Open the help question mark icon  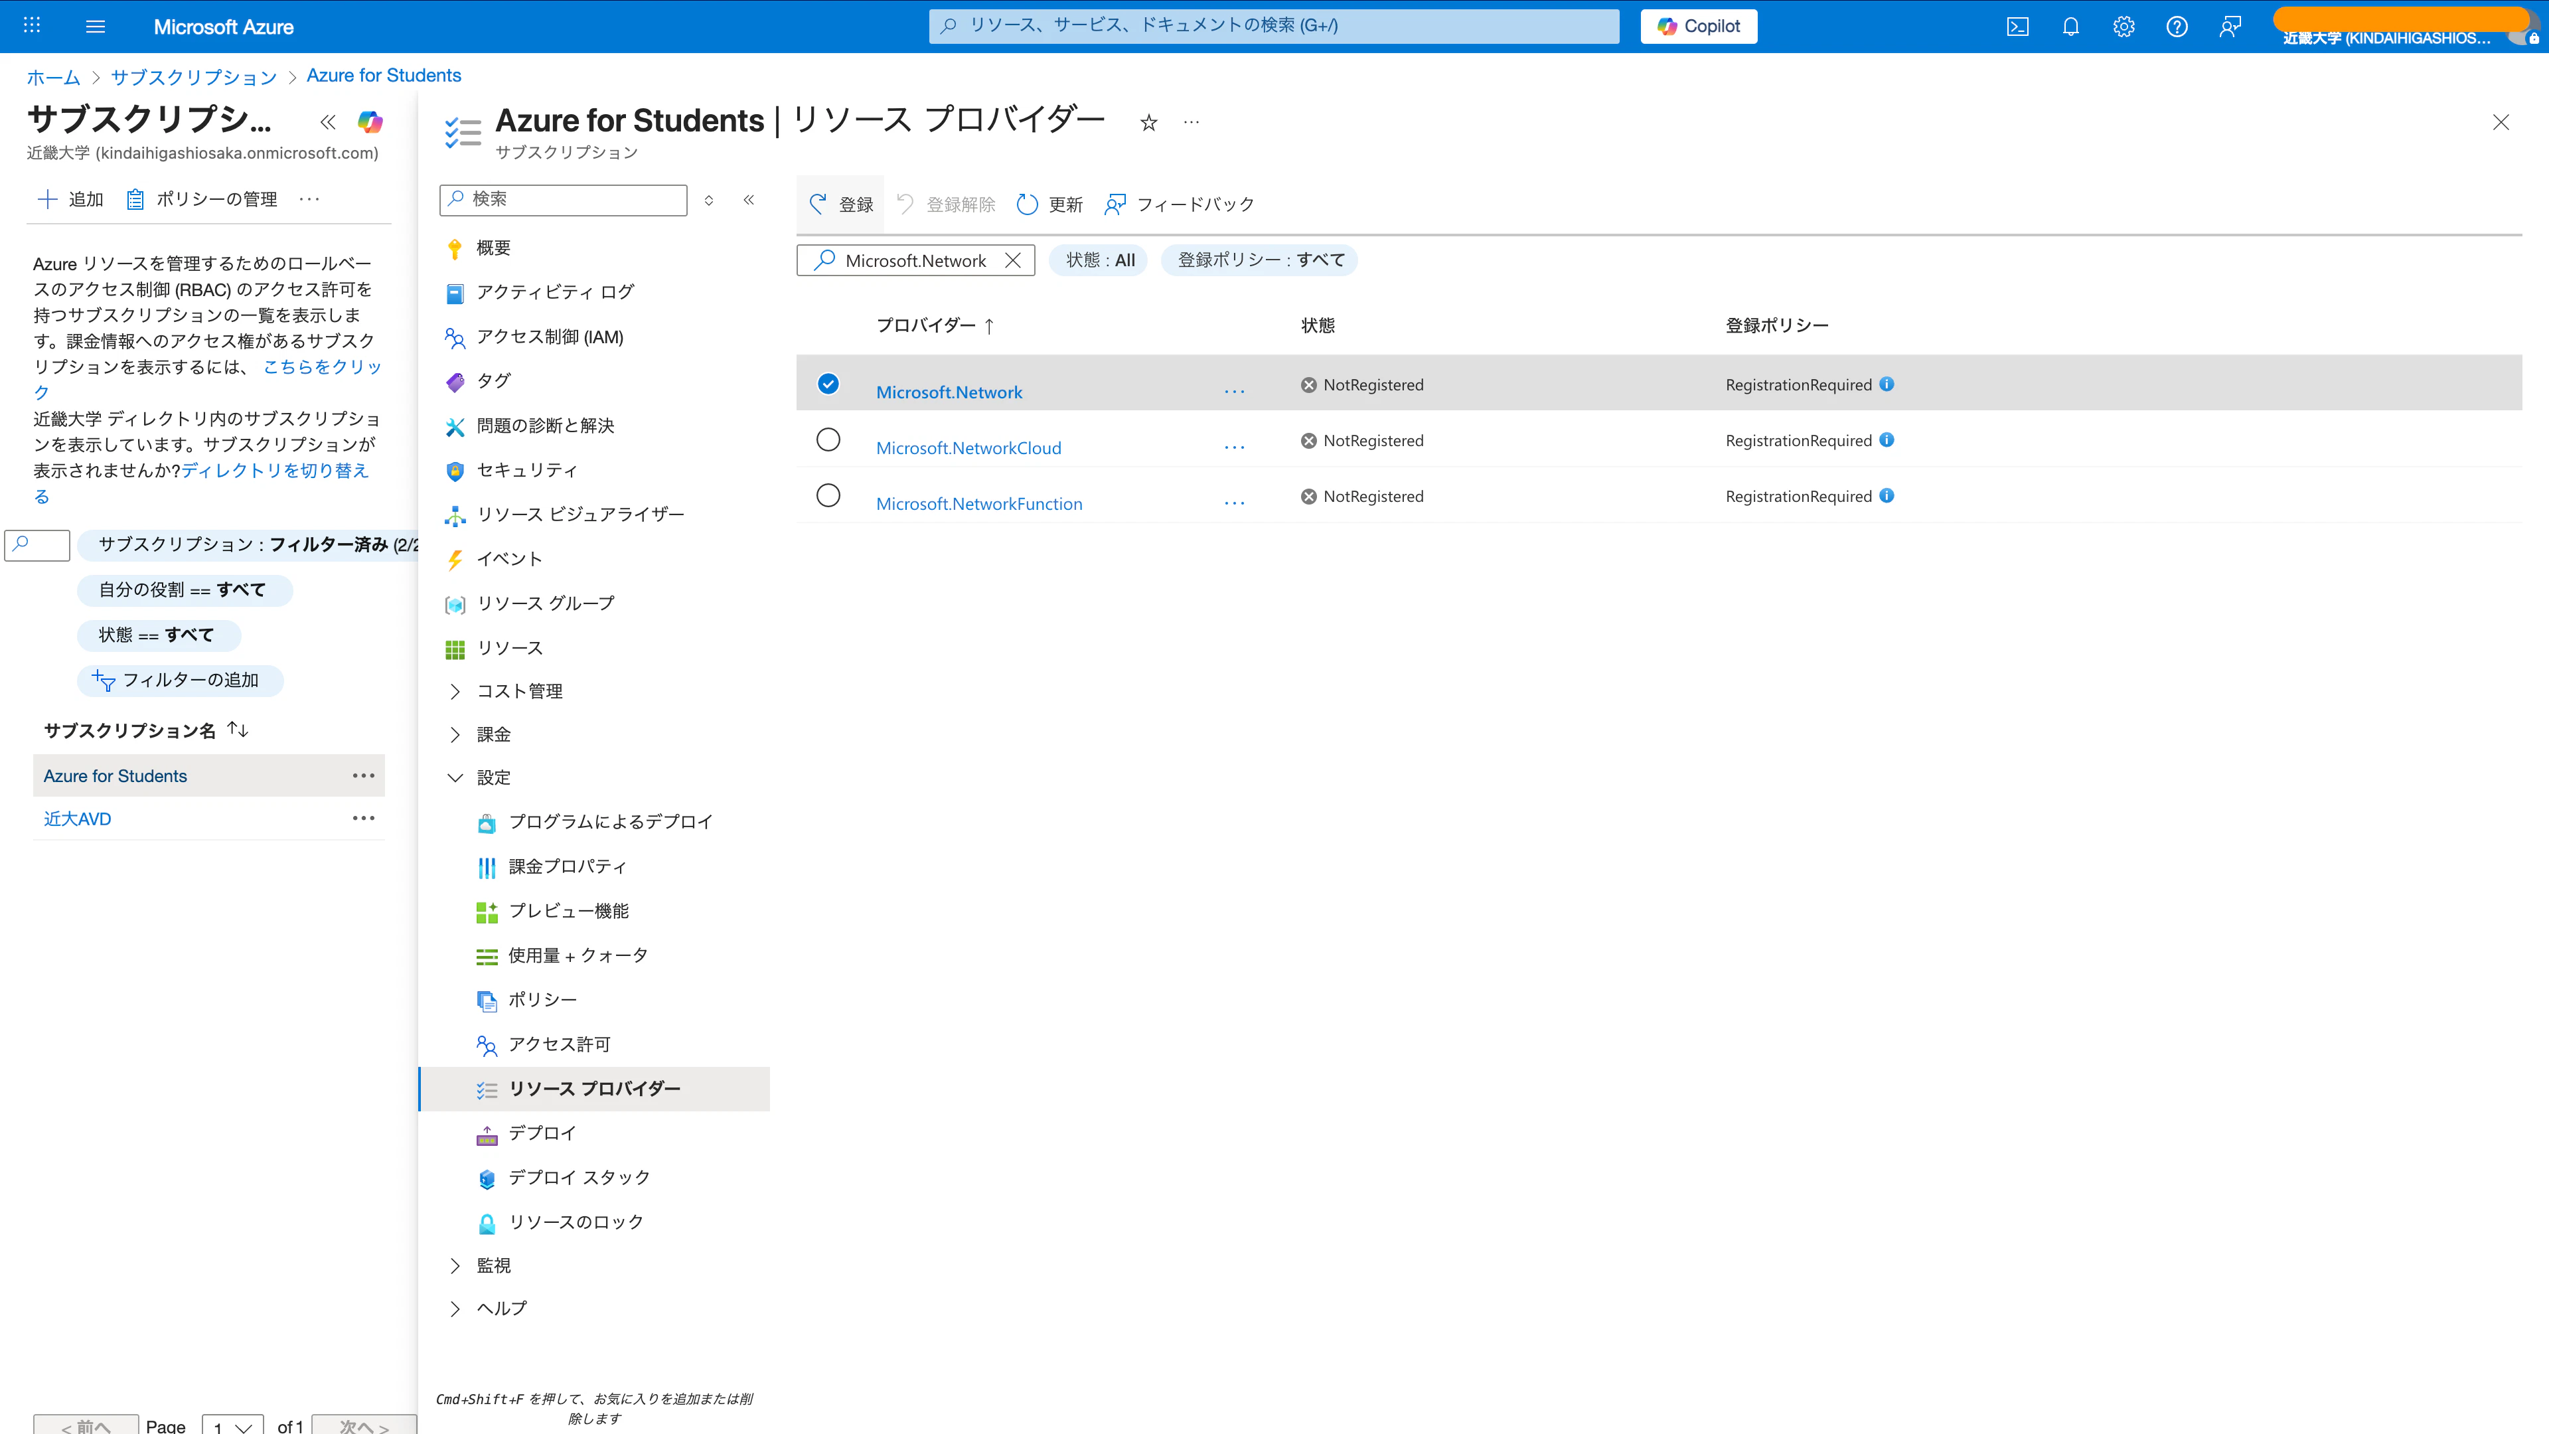pos(2177,27)
